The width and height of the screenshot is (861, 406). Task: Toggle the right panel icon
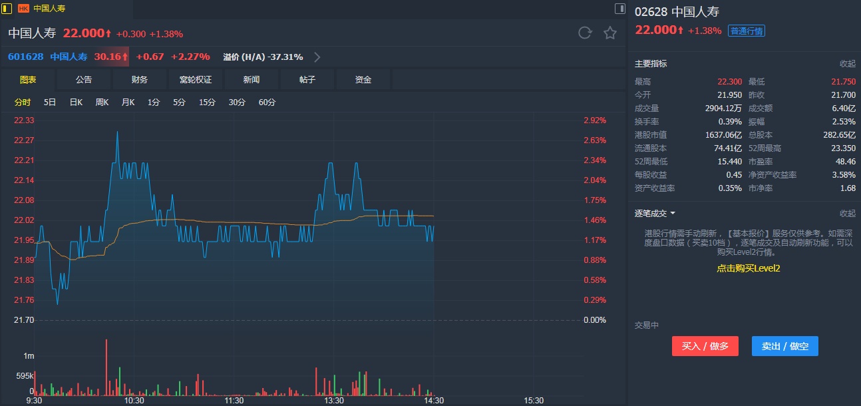pos(619,9)
